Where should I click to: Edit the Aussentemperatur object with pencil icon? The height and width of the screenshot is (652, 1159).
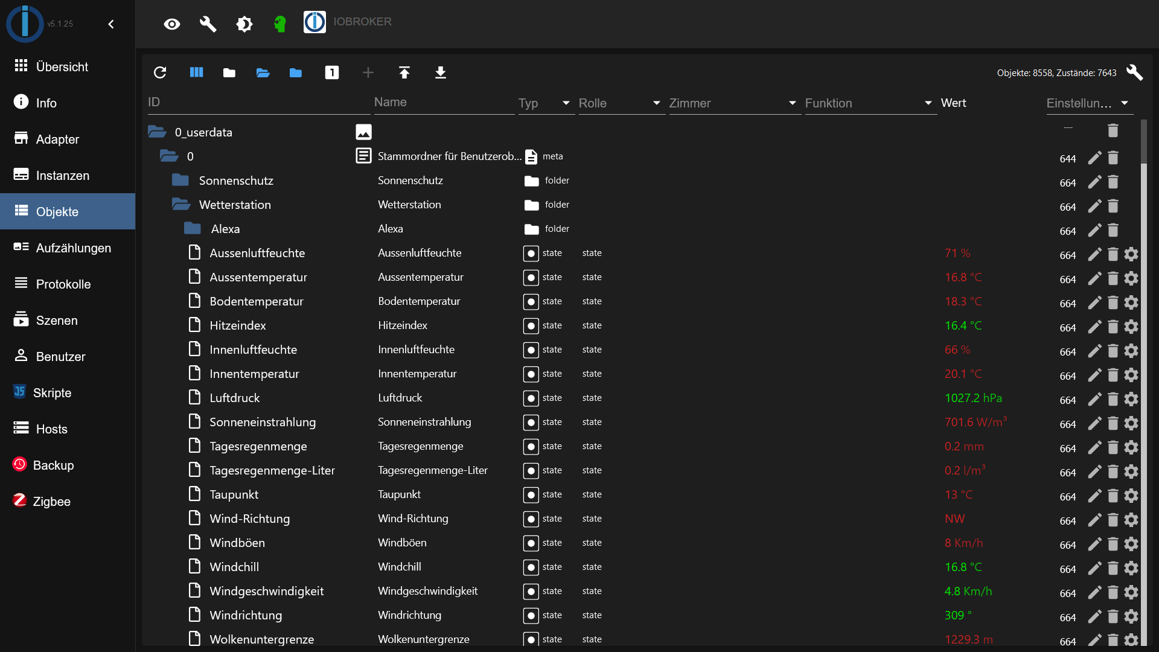click(1094, 278)
